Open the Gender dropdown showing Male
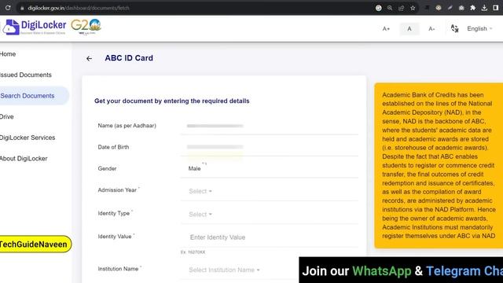Image resolution: width=503 pixels, height=283 pixels. tap(270, 168)
